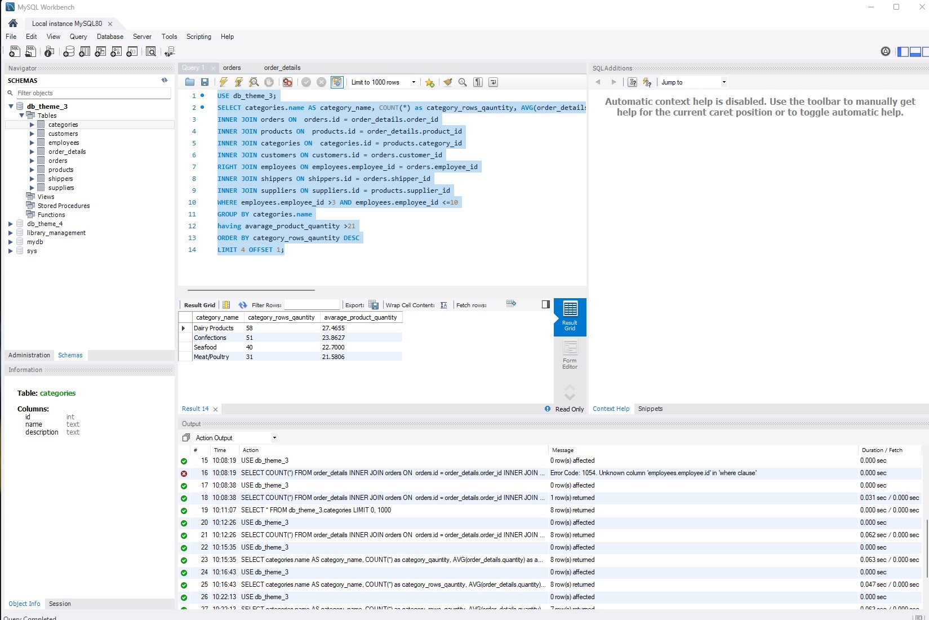Open Limit to 1000 rows dropdown
The height and width of the screenshot is (620, 929).
point(414,82)
